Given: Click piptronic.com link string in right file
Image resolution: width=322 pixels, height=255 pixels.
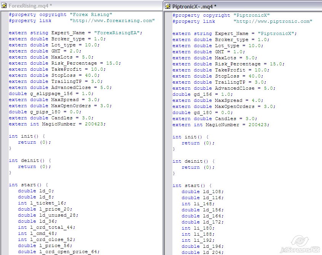Looking at the screenshot, I should point(273,22).
